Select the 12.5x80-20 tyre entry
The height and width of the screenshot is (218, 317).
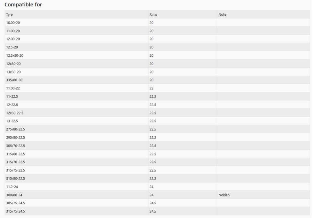(15, 55)
